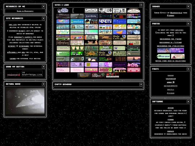Close the Sounds window
195x146 pixels.
[x=188, y=6]
